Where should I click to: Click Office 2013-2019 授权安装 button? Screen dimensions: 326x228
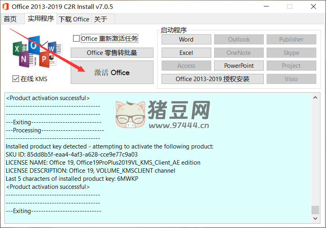pos(213,79)
